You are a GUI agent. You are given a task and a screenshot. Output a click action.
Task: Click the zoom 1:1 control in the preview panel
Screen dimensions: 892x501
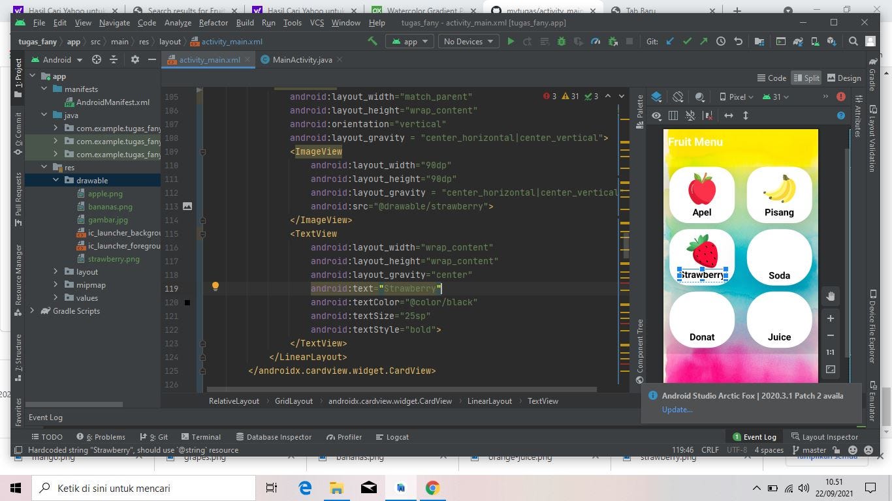point(830,352)
